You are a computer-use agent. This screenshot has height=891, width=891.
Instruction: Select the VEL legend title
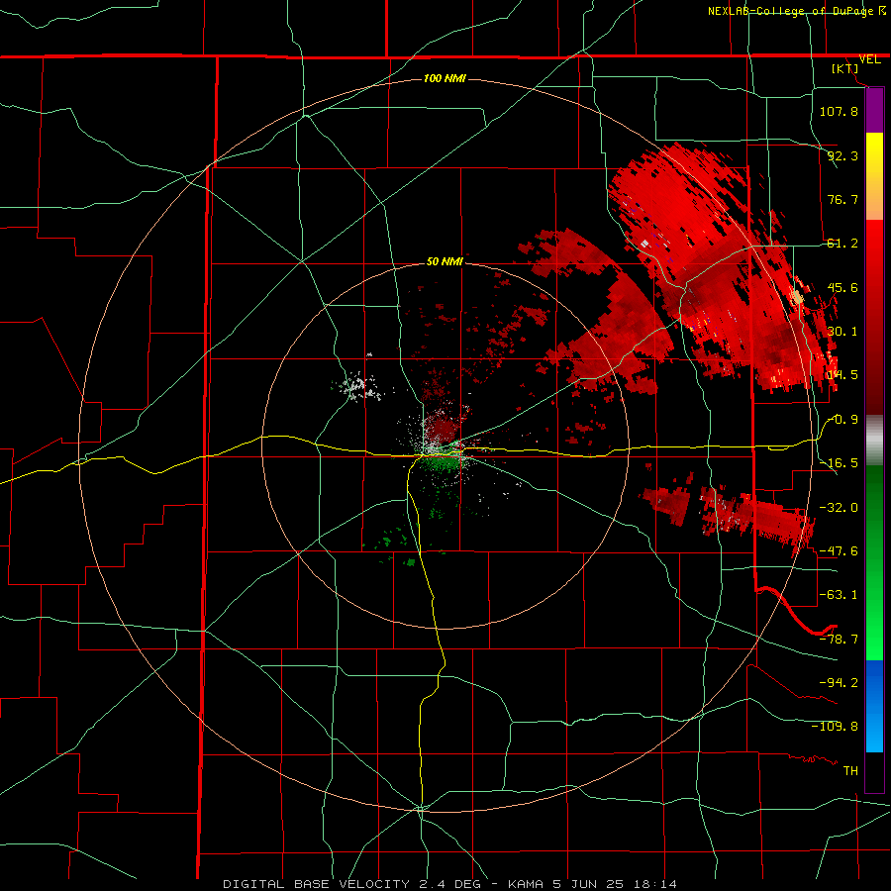click(x=869, y=59)
